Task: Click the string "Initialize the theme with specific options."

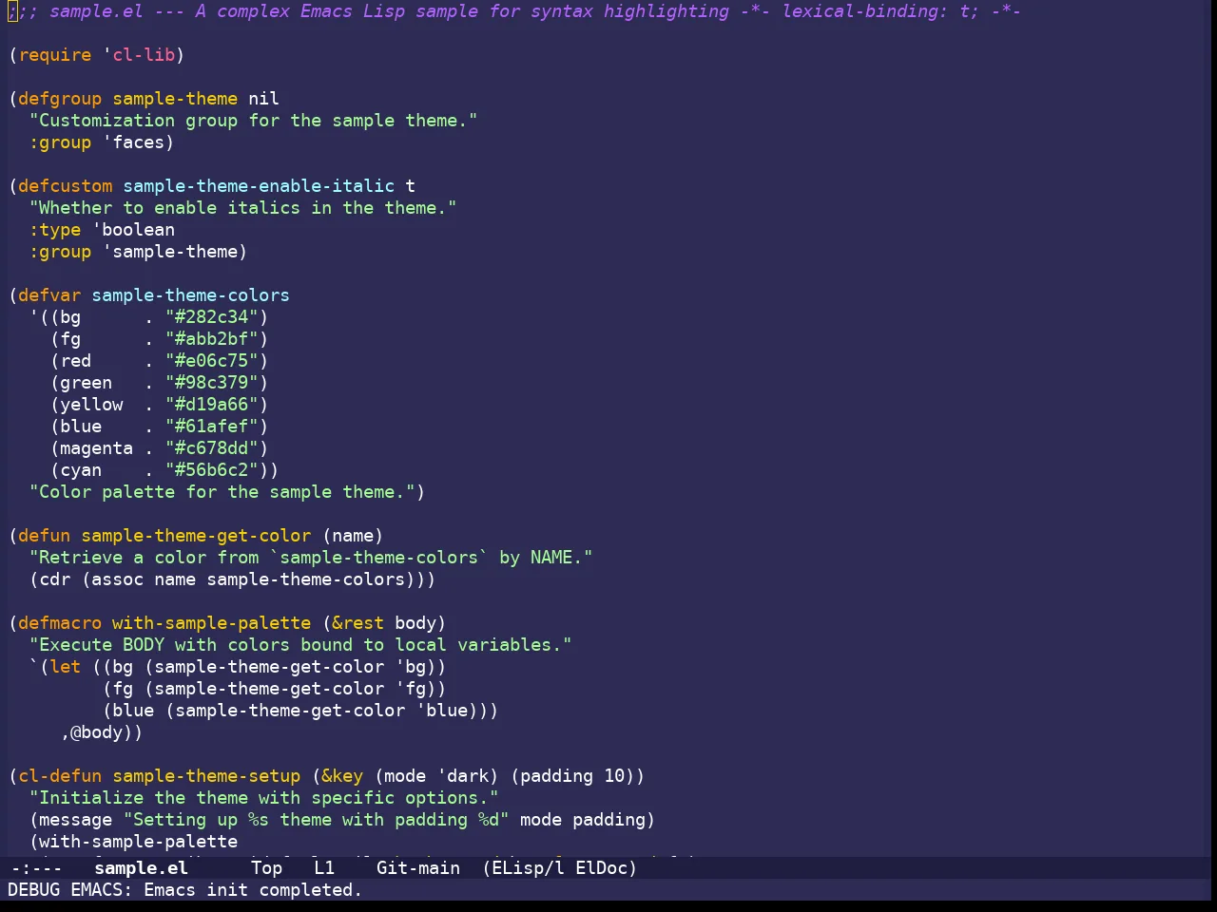Action: pos(264,798)
